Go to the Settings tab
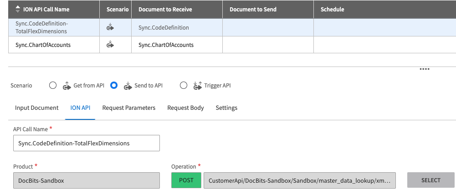The height and width of the screenshot is (190, 456). tap(226, 108)
